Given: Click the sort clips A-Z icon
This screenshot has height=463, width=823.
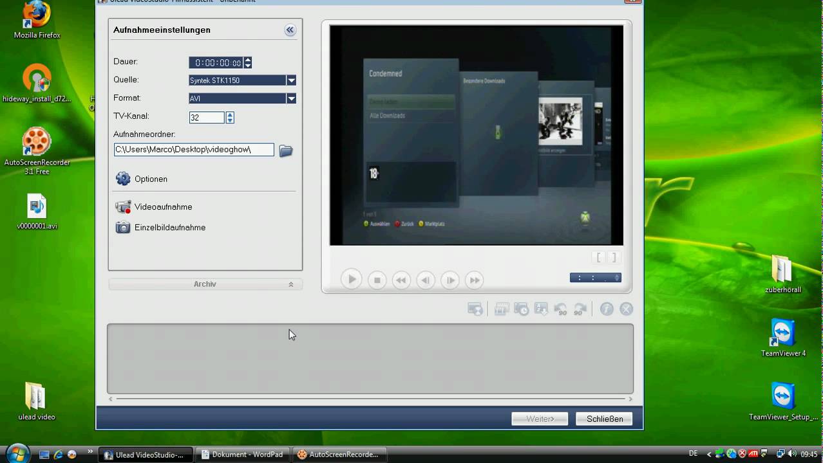Looking at the screenshot, I should pos(541,309).
